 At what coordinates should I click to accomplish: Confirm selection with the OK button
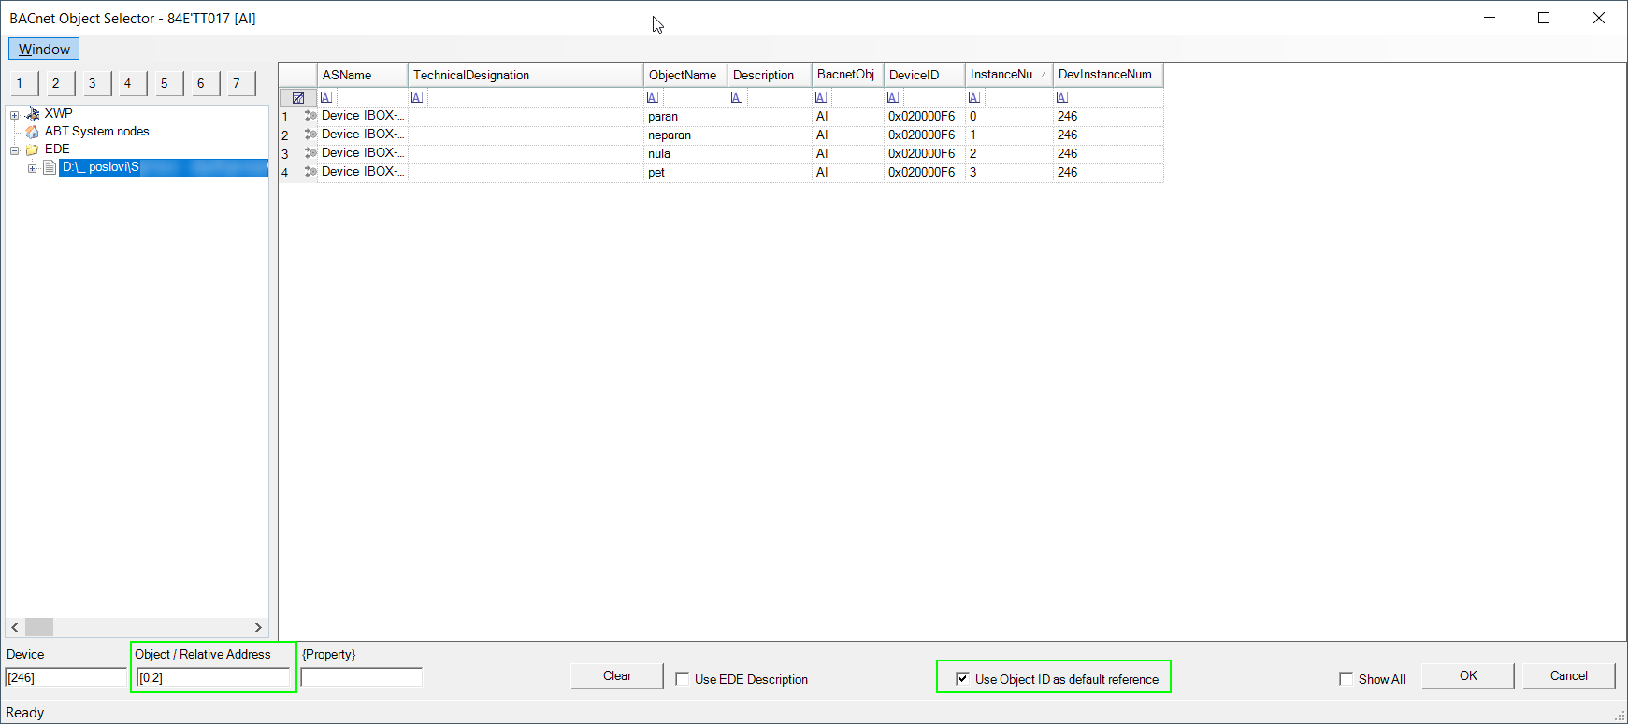(x=1467, y=676)
